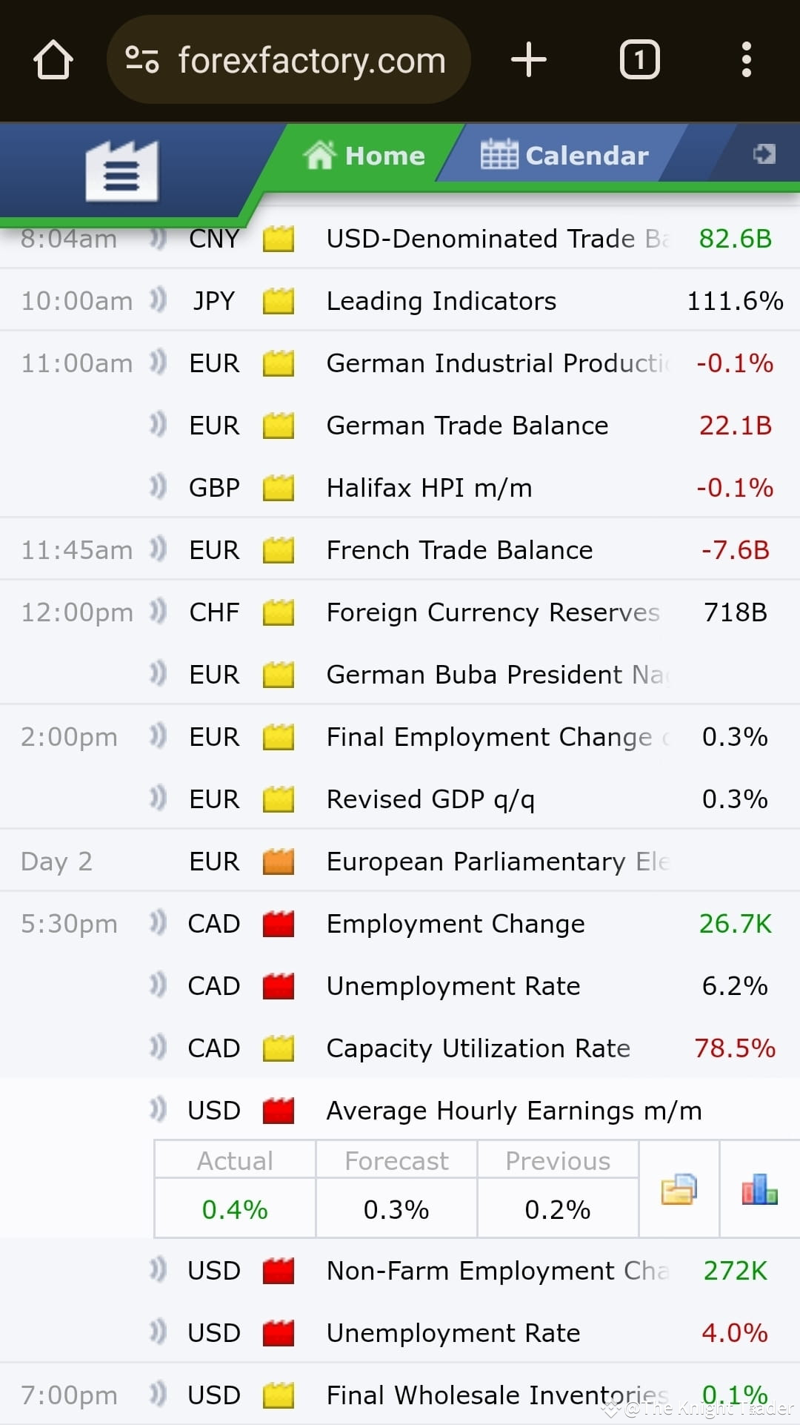Toggle the alert icon for Halifax HPI m/m
The width and height of the screenshot is (800, 1425).
coord(158,487)
